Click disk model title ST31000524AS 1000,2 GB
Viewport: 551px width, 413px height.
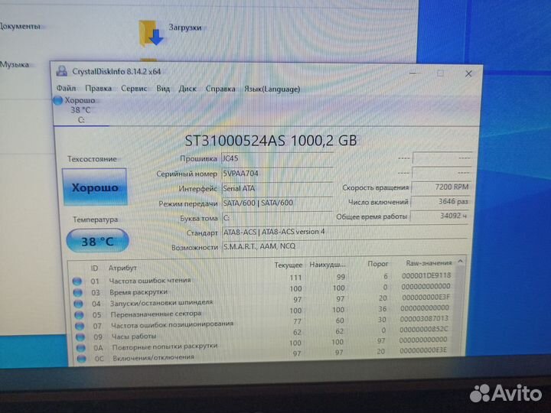271,141
